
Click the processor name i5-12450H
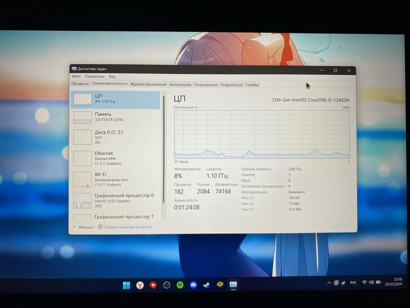pyautogui.click(x=310, y=100)
